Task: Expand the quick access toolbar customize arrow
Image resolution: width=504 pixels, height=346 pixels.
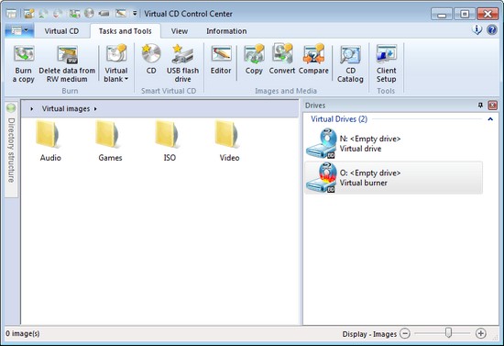Action: pos(135,14)
